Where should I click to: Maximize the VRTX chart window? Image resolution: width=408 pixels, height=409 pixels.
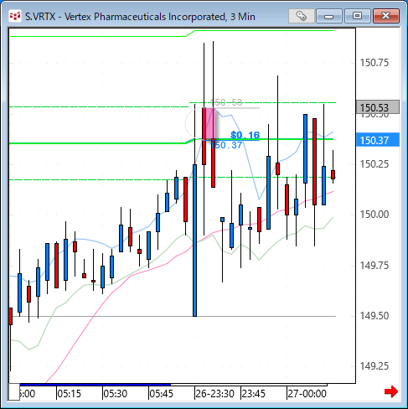click(357, 16)
